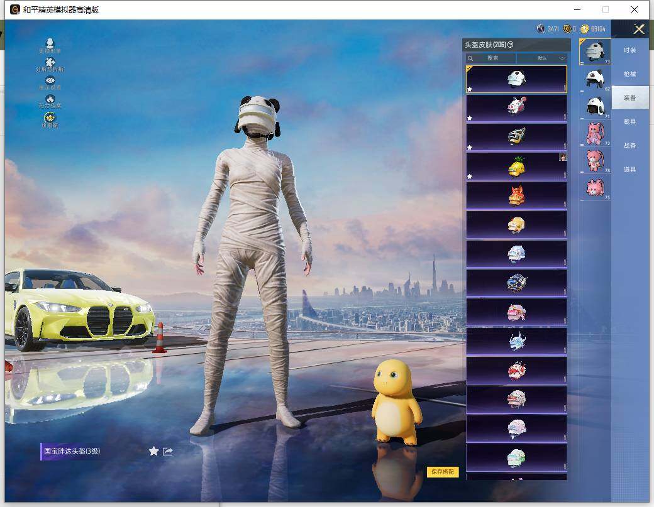The height and width of the screenshot is (507, 654).
Task: Switch to the 载具 tab
Action: pos(630,122)
